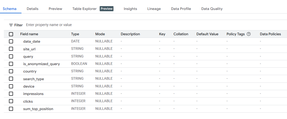Screen dimensions: 287x119
Task: Tick the checkbox for query field
Action: point(11,56)
